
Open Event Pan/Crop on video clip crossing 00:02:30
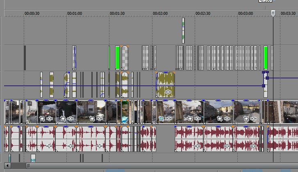pos(190,119)
